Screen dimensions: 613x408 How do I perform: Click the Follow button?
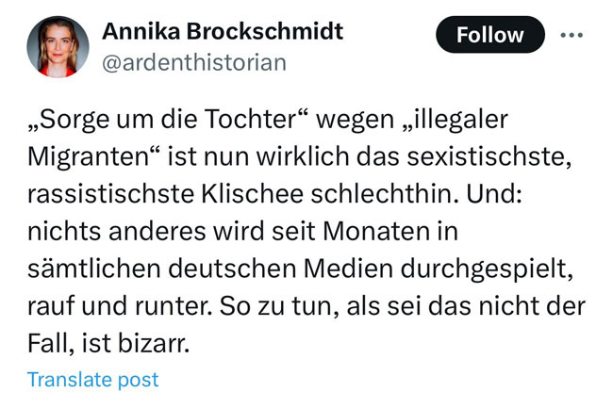coord(489,35)
